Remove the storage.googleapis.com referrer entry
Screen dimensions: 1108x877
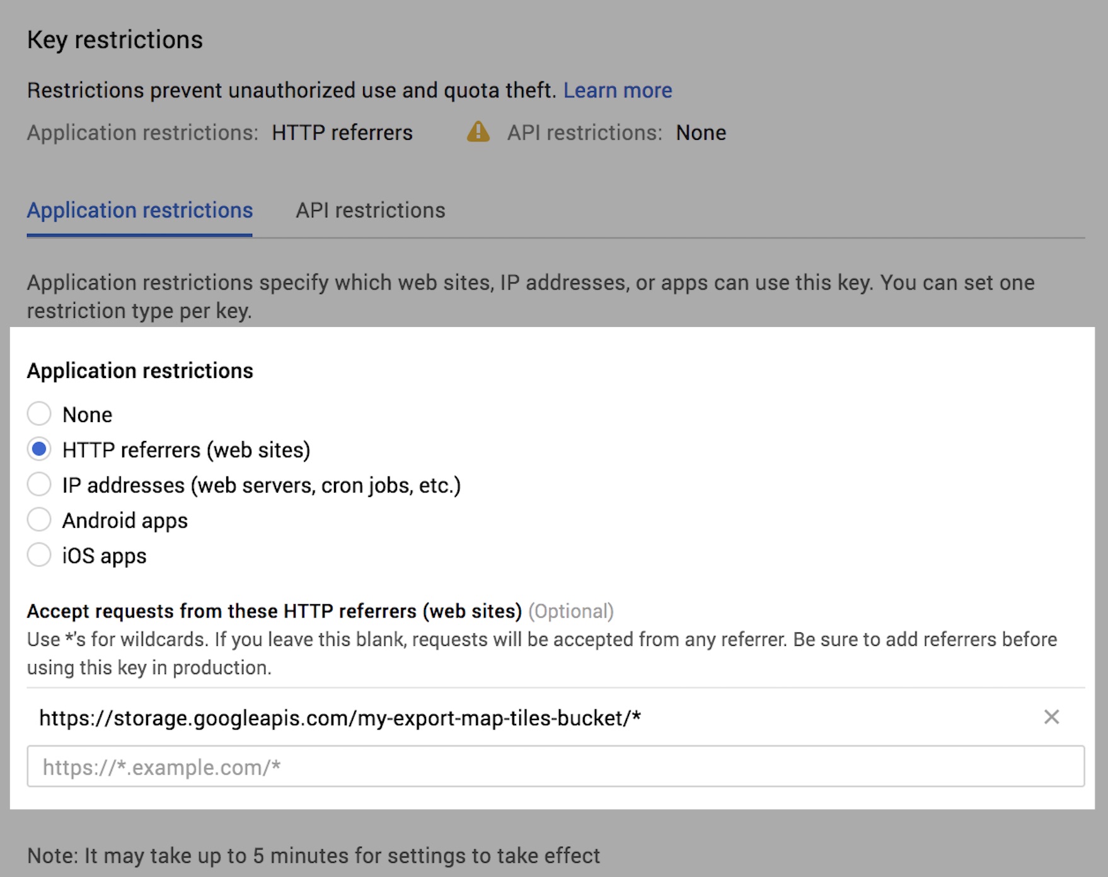(x=1051, y=717)
